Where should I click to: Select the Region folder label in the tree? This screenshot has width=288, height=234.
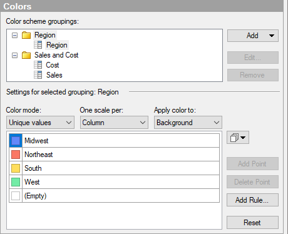(45, 35)
